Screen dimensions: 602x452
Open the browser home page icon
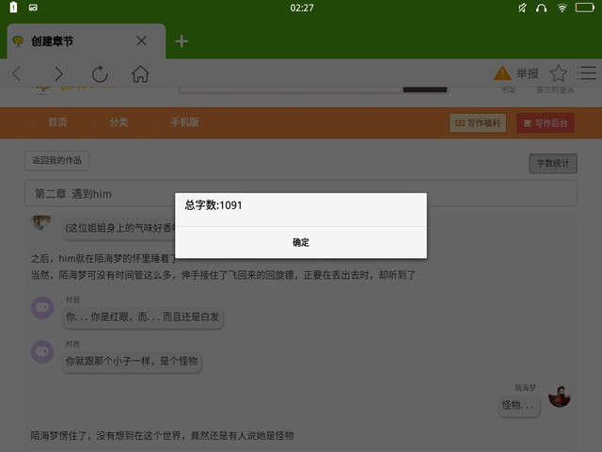coord(140,73)
